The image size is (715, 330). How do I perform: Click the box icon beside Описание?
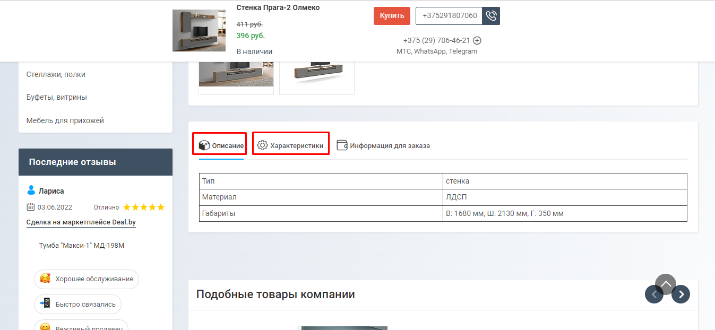[x=204, y=145]
